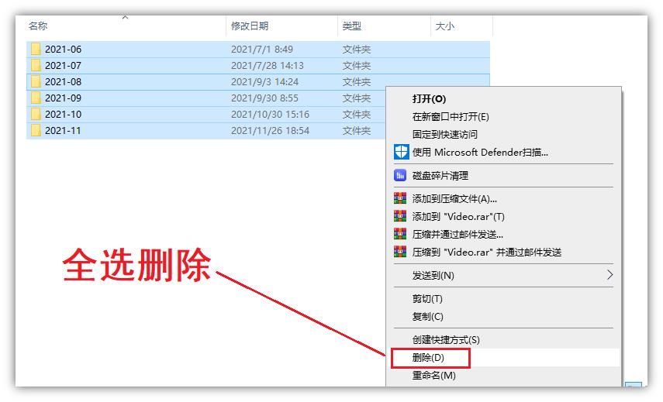Image resolution: width=663 pixels, height=402 pixels.
Task: Click WinRAR icon beside 添加到压缩文件(A)...
Action: click(400, 198)
